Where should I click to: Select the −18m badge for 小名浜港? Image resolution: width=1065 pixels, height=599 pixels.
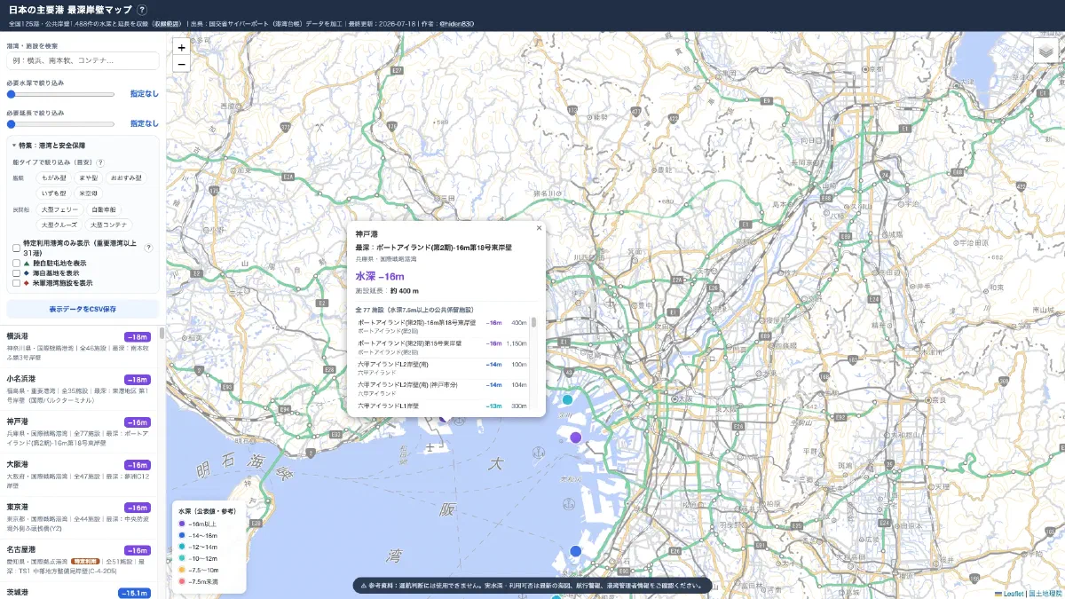click(138, 380)
